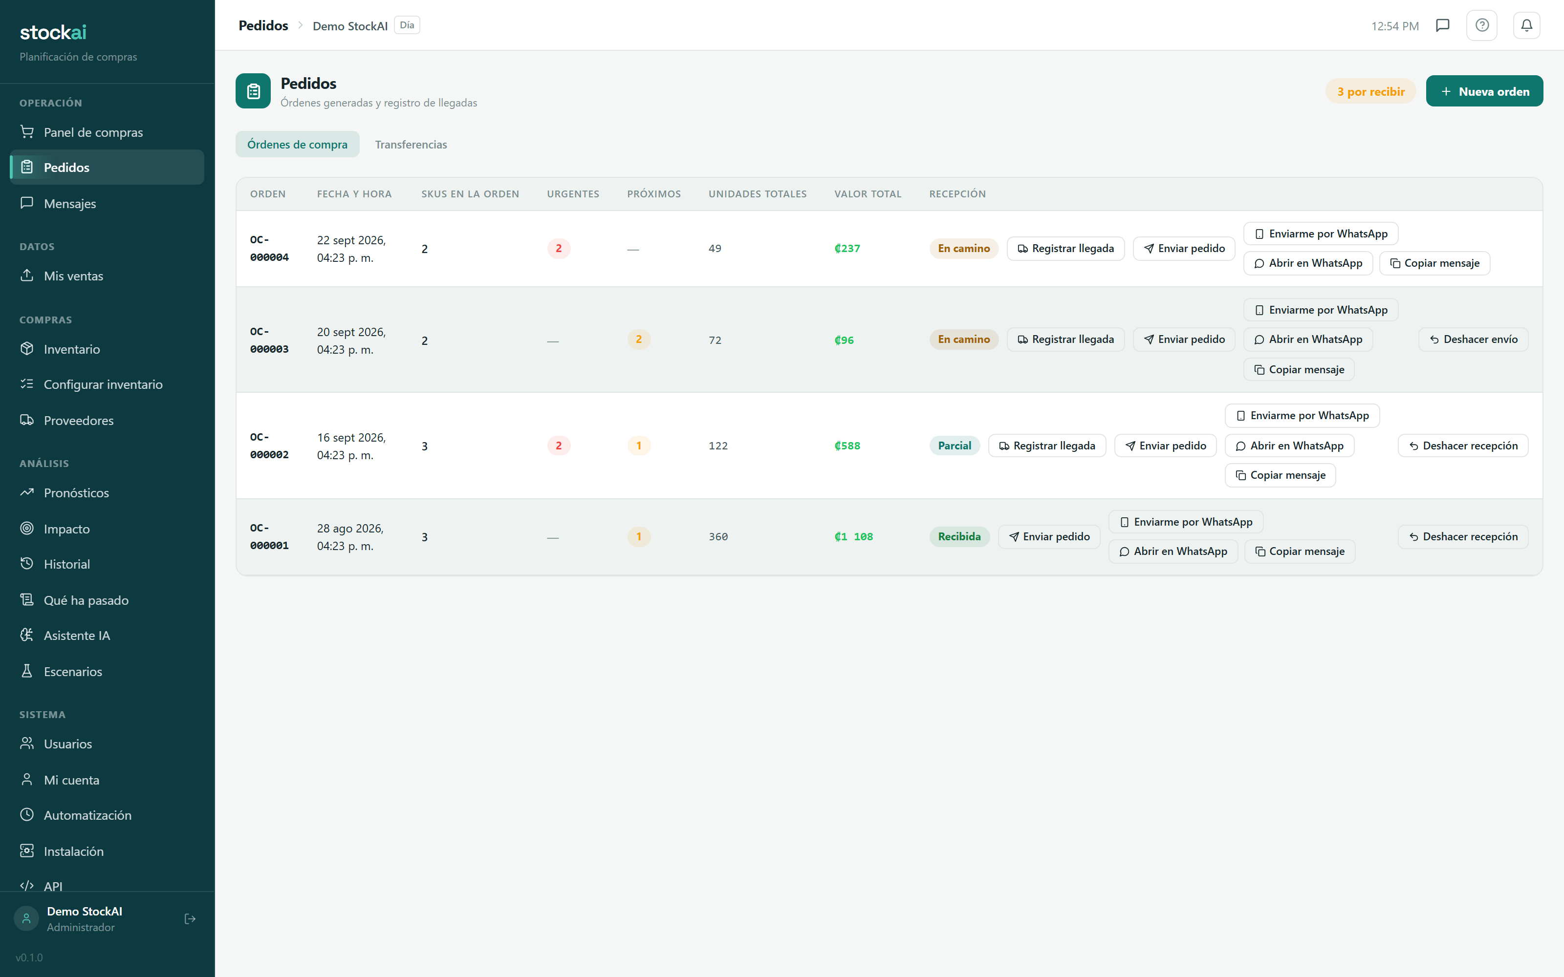Viewport: 1564px width, 977px height.
Task: Click the Escenarios flask icon
Action: click(x=27, y=671)
